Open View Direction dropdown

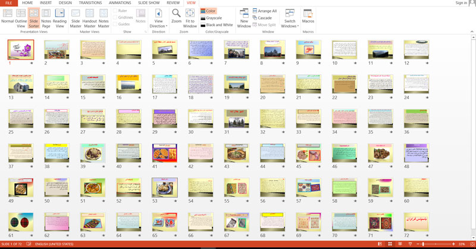point(158,18)
